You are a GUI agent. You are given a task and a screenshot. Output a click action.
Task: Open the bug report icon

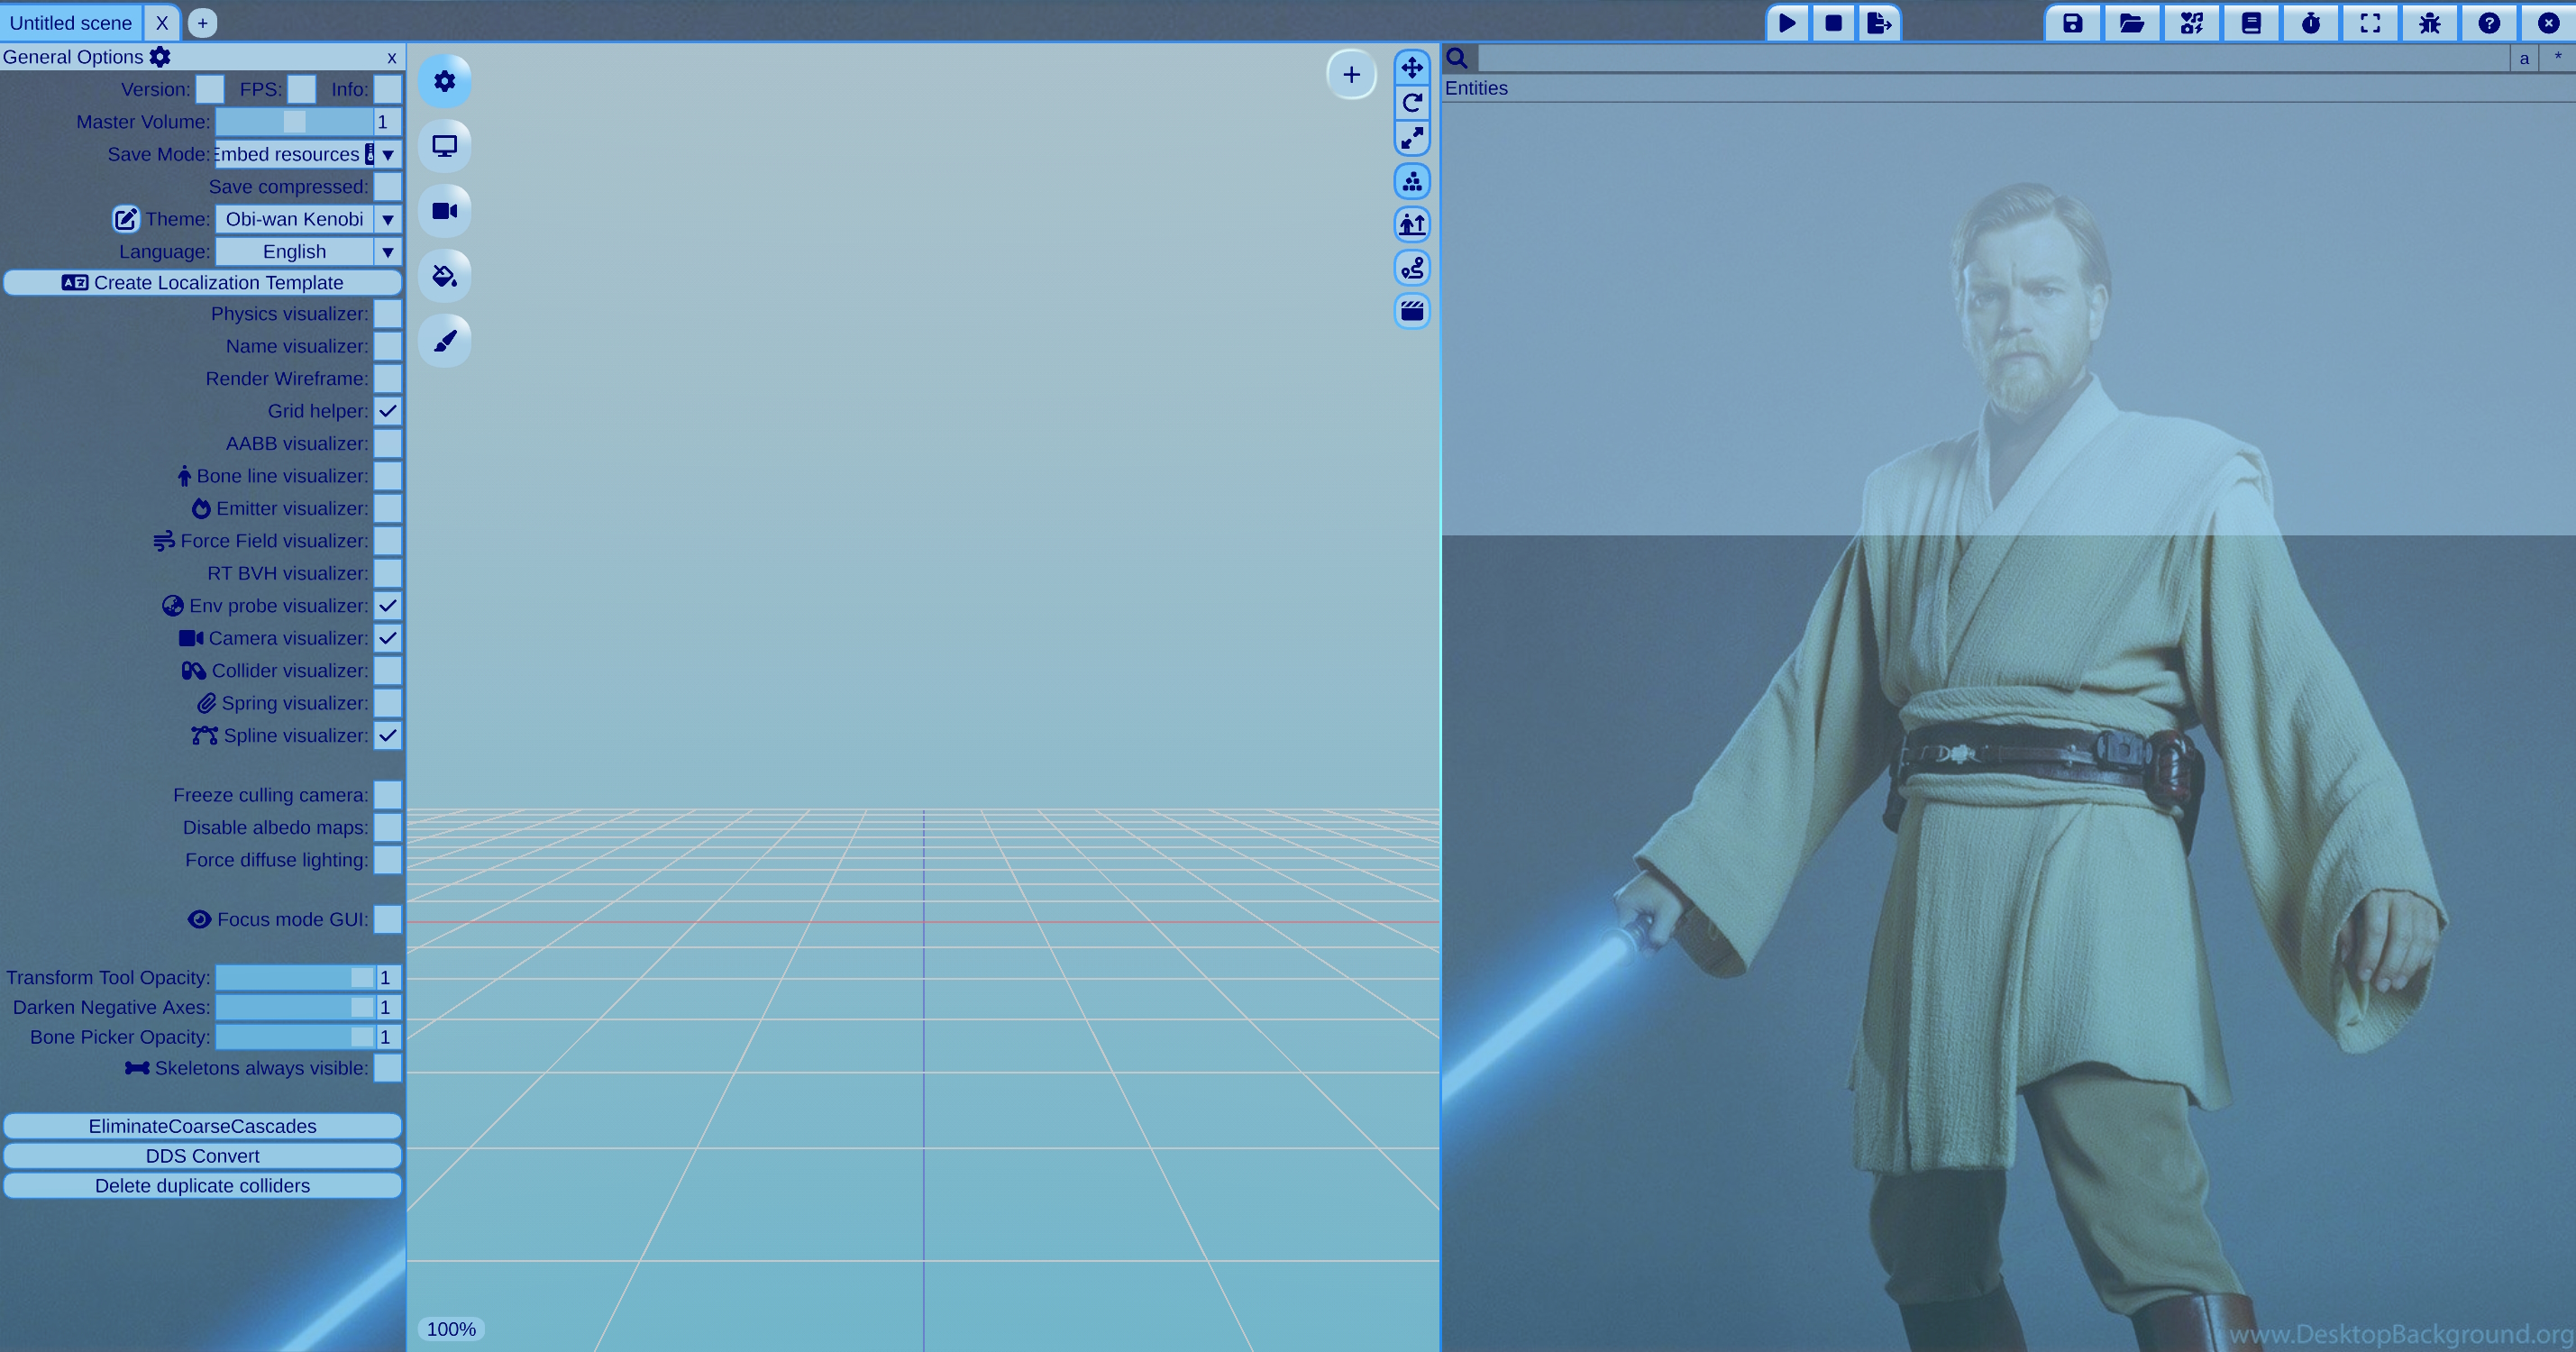2430,22
